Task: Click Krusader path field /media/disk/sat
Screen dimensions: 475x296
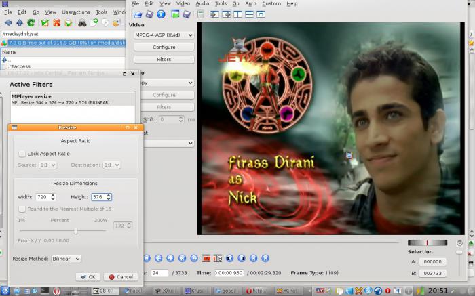Action: point(63,34)
